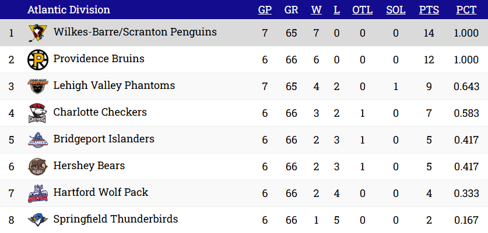Open the Hershey Bears team name

point(89,166)
